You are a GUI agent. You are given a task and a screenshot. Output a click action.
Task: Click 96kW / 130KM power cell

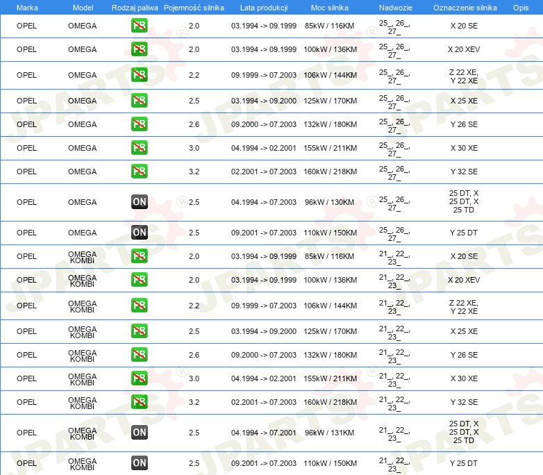click(x=329, y=202)
